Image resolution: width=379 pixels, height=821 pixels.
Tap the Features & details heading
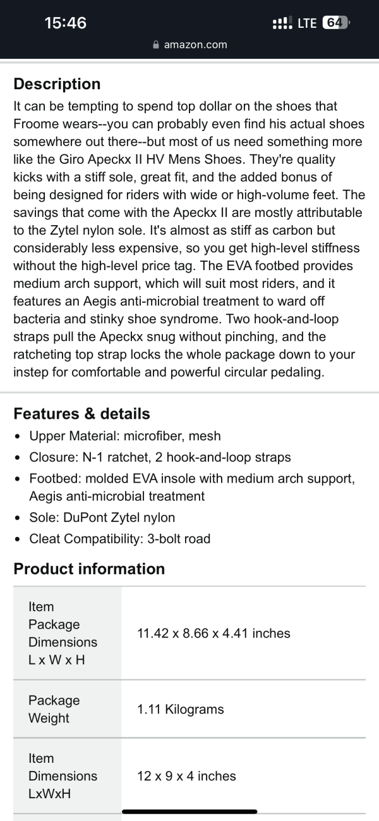[81, 414]
